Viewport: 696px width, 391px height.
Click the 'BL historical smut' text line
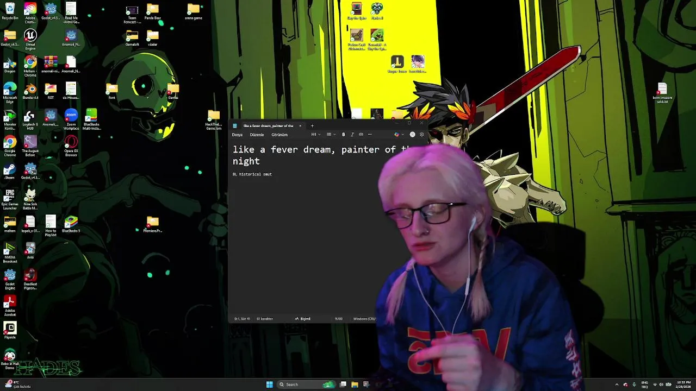[x=252, y=174]
